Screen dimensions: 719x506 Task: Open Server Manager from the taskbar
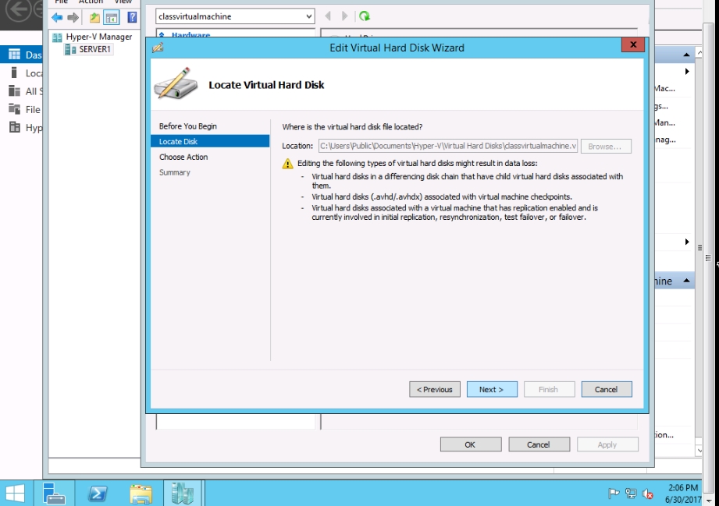54,494
